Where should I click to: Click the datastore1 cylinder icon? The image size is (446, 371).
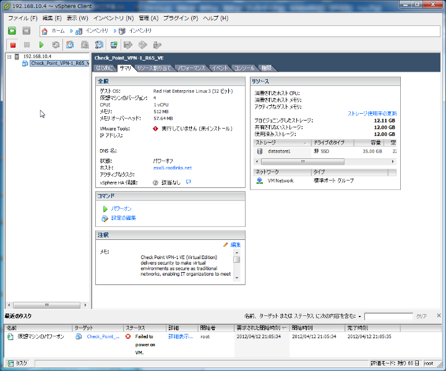(260, 151)
